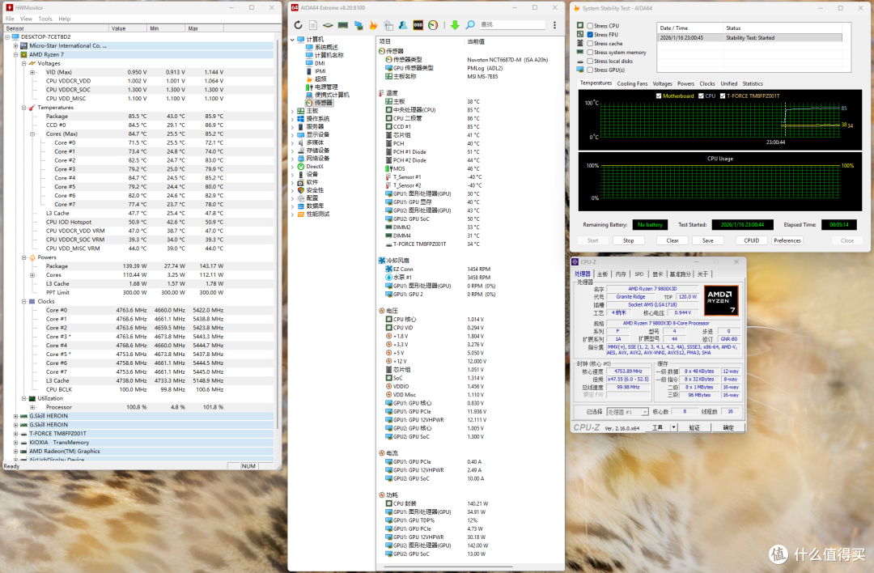Open the OSD panel toolbar icon
This screenshot has width=874, height=573.
click(418, 25)
